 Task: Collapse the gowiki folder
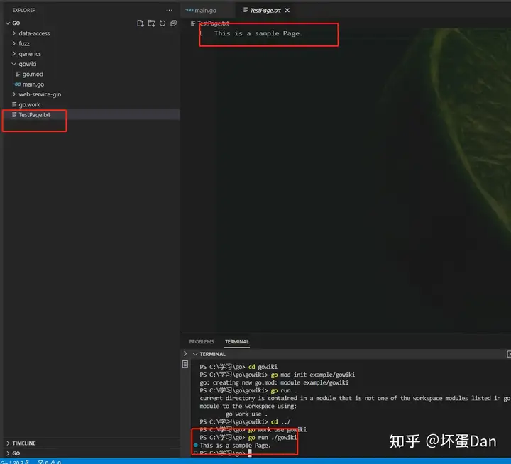pos(14,64)
